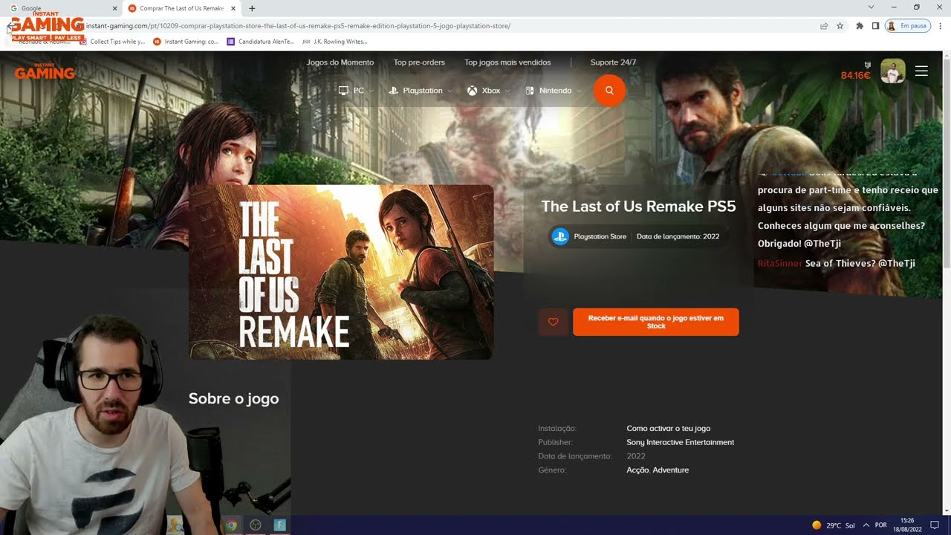951x535 pixels.
Task: Open the Instant Gaming: co... bookmark
Action: pyautogui.click(x=186, y=42)
